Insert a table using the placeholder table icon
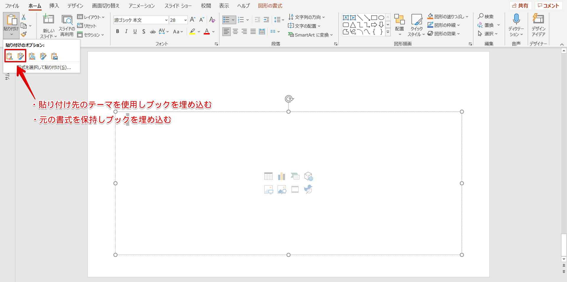The height and width of the screenshot is (282, 567). coord(268,176)
